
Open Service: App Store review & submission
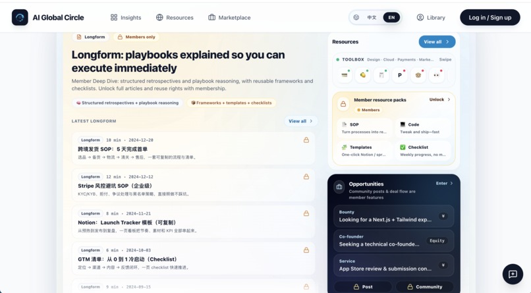[x=393, y=265]
